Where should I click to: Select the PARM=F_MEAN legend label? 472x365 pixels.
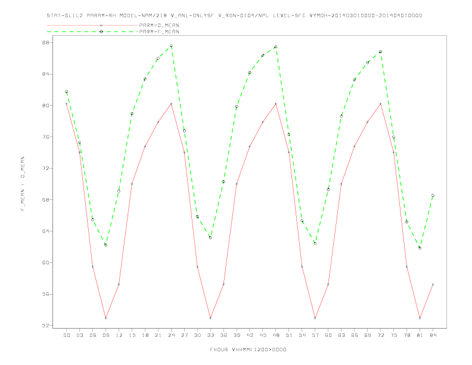[x=159, y=32]
